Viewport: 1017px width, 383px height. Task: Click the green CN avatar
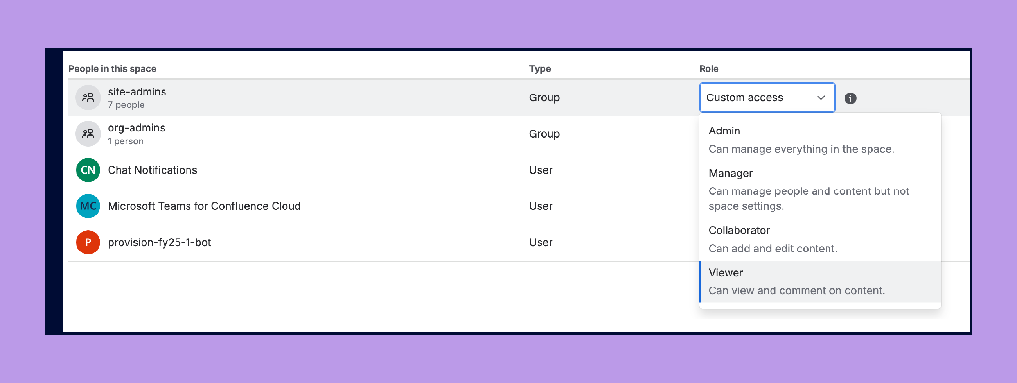tap(88, 170)
